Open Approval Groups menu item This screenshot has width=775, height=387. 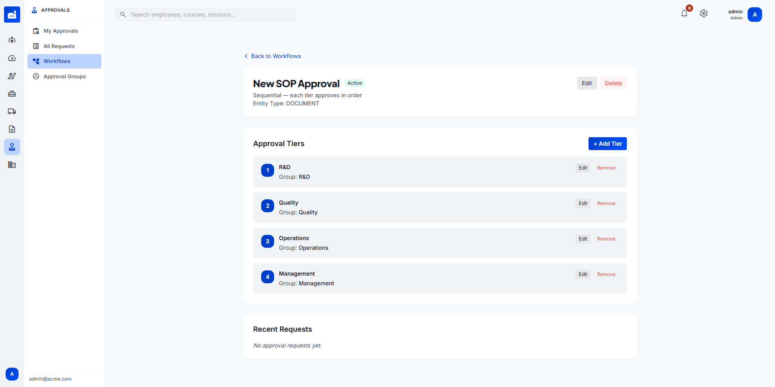point(64,76)
